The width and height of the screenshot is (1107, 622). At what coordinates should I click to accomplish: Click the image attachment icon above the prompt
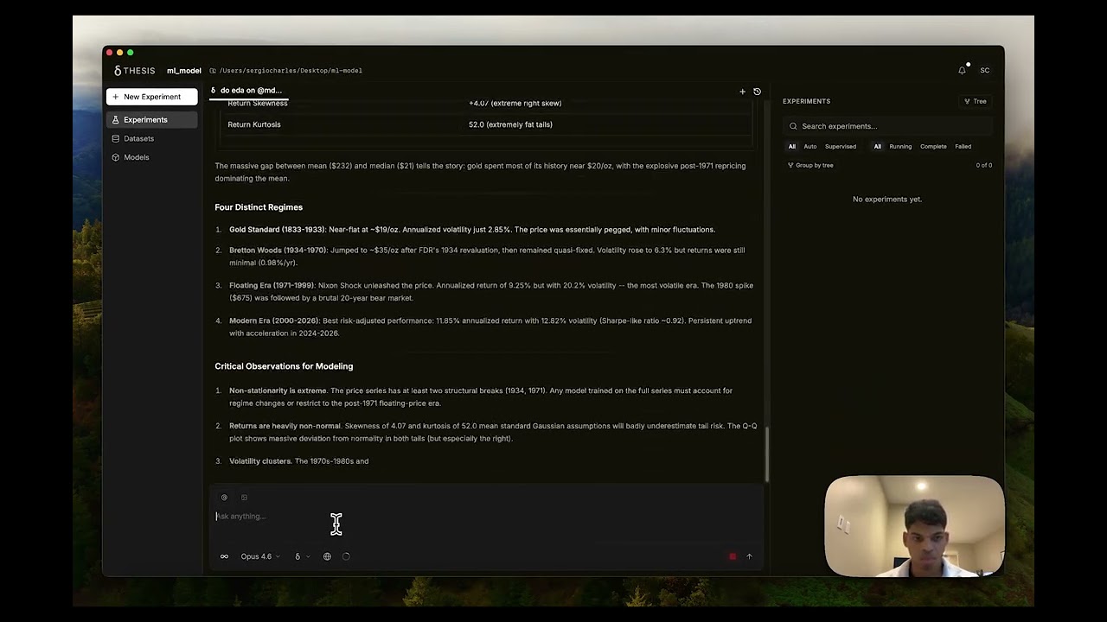point(244,498)
